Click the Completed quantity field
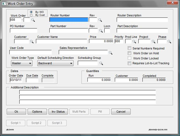The height and width of the screenshot is (136, 180). point(154,80)
